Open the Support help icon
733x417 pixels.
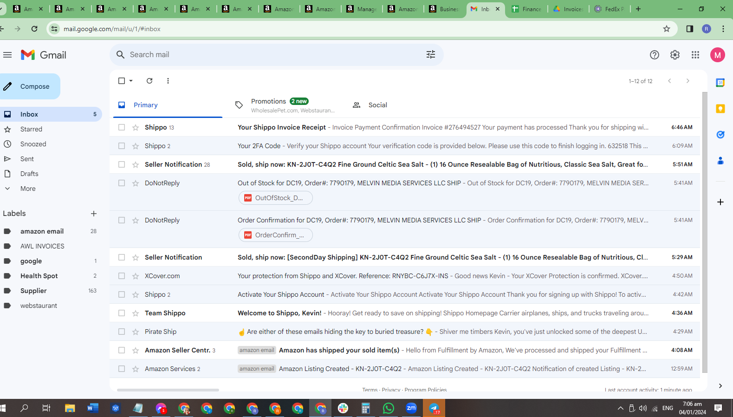(x=655, y=55)
